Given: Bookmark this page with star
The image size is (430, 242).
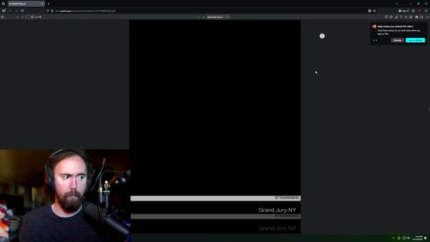Looking at the screenshot, I should (374, 11).
